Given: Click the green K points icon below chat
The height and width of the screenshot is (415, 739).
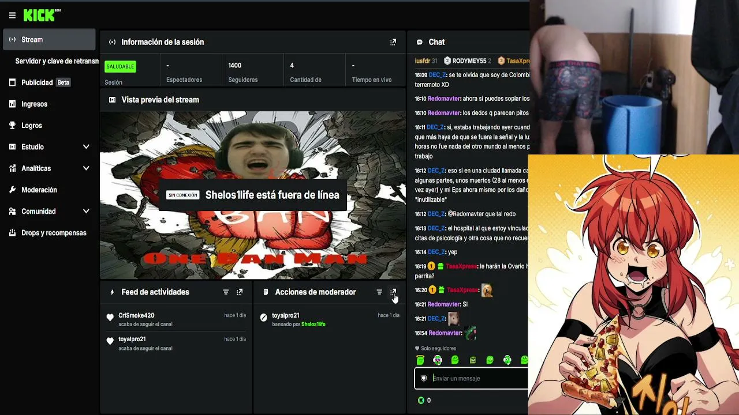Looking at the screenshot, I should pyautogui.click(x=421, y=400).
